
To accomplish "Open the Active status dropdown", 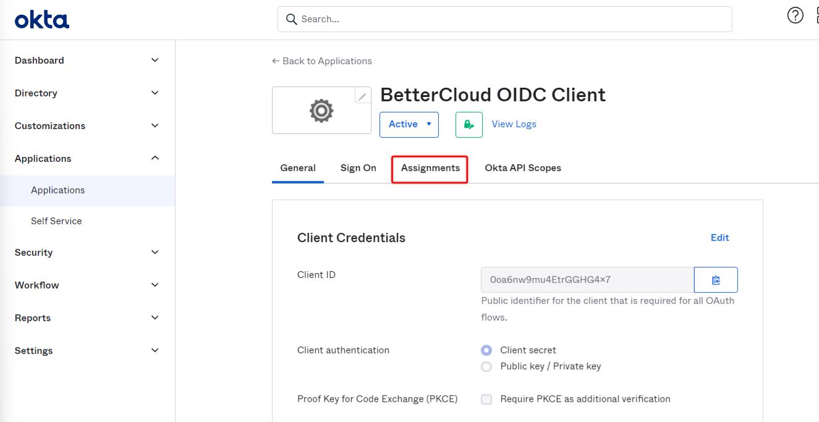I will click(409, 124).
